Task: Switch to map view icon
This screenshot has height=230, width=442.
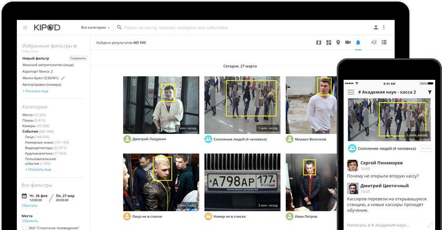Action: (318, 43)
